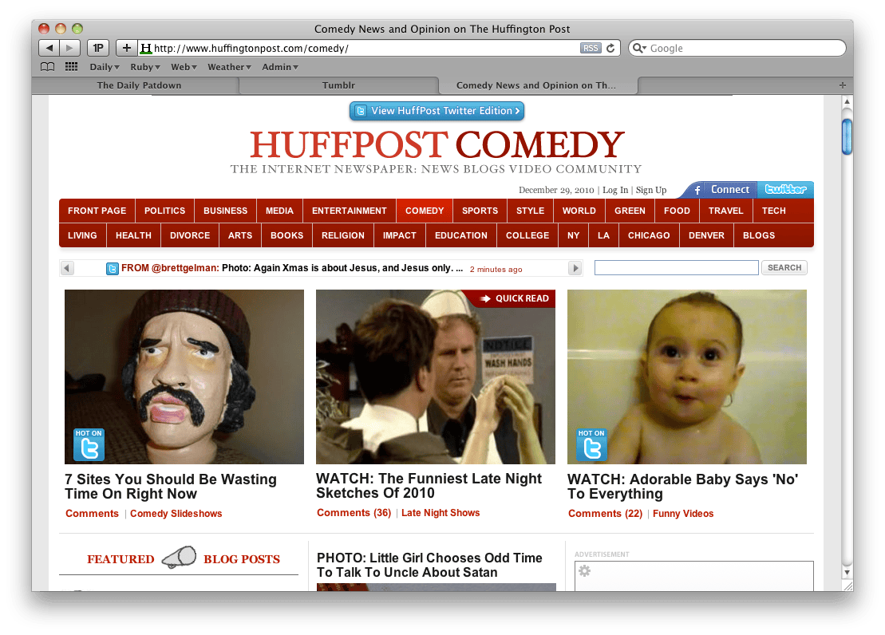This screenshot has height=635, width=885.
Task: Click the advertisement gear icon
Action: (x=585, y=570)
